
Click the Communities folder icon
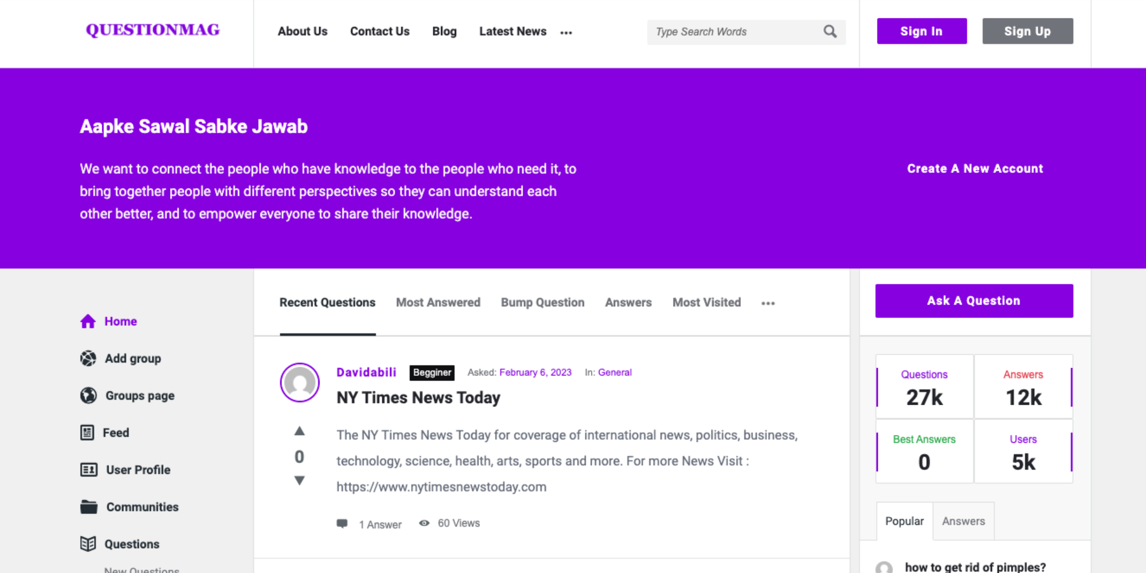click(x=88, y=507)
